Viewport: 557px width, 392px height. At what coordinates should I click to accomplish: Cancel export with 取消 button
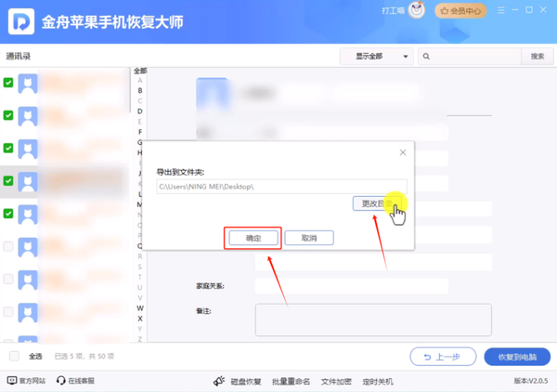309,238
